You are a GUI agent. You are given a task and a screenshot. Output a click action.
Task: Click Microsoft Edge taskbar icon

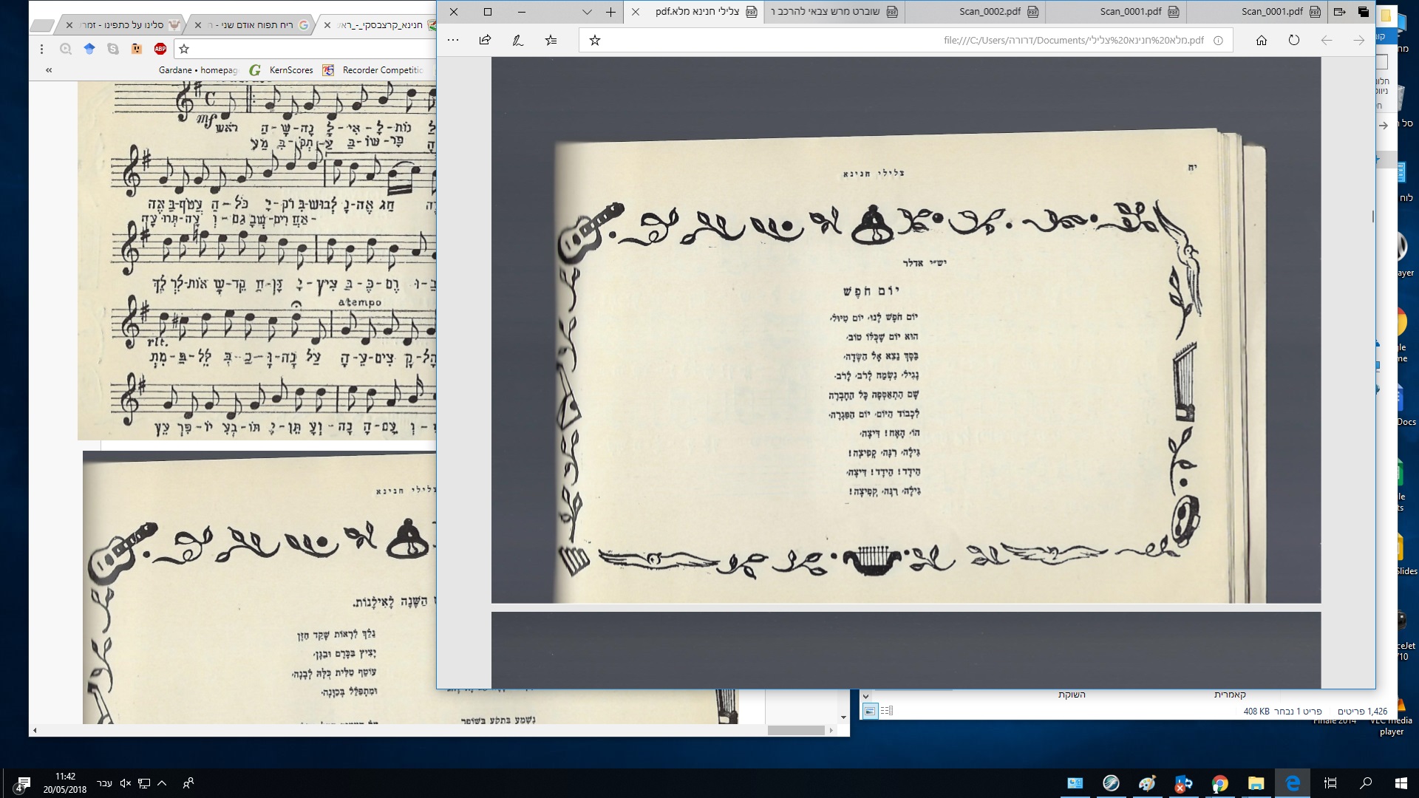(1293, 783)
